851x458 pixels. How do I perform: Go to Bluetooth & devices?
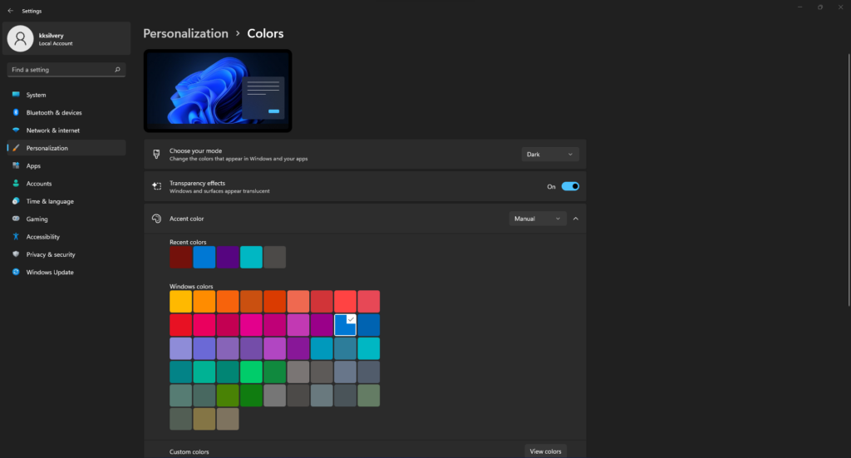pyautogui.click(x=66, y=112)
